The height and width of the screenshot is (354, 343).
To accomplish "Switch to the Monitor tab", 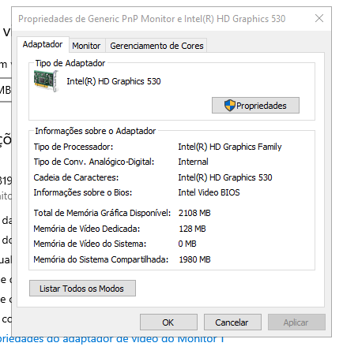I will (86, 46).
